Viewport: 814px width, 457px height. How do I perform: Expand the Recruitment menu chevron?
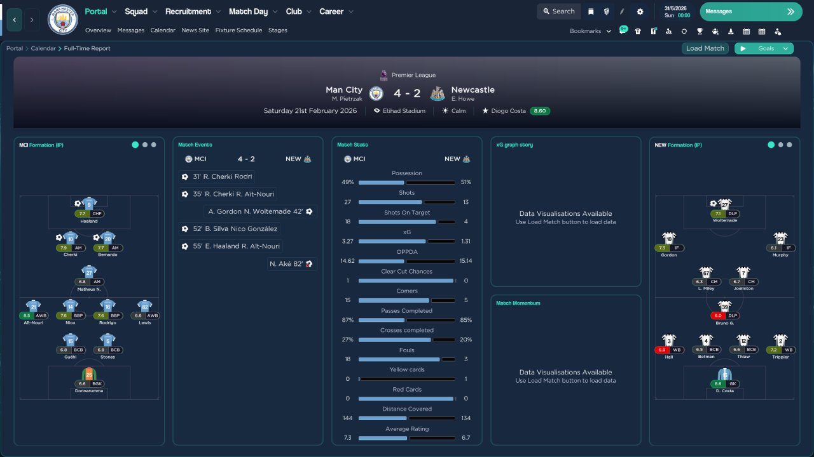[218, 11]
